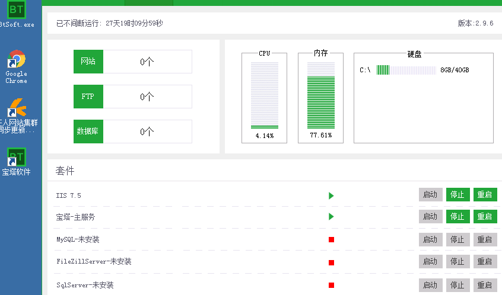Image resolution: width=502 pixels, height=295 pixels.
Task: Open the 网站集群同步更新 desktop shortcut
Action: (18, 116)
